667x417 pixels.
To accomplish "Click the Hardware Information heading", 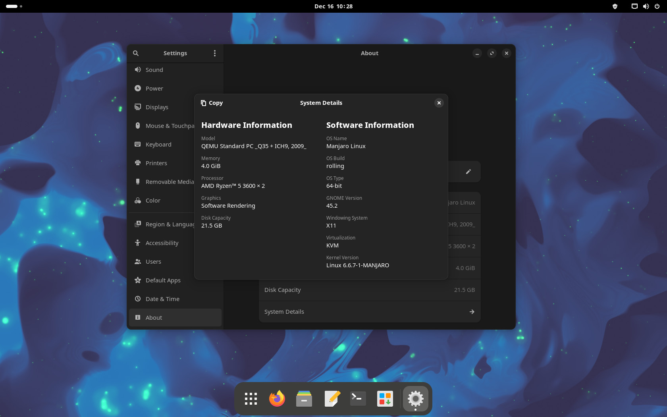I will pos(247,125).
